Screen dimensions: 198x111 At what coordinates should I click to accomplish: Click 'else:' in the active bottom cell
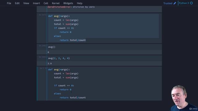(x=58, y=93)
